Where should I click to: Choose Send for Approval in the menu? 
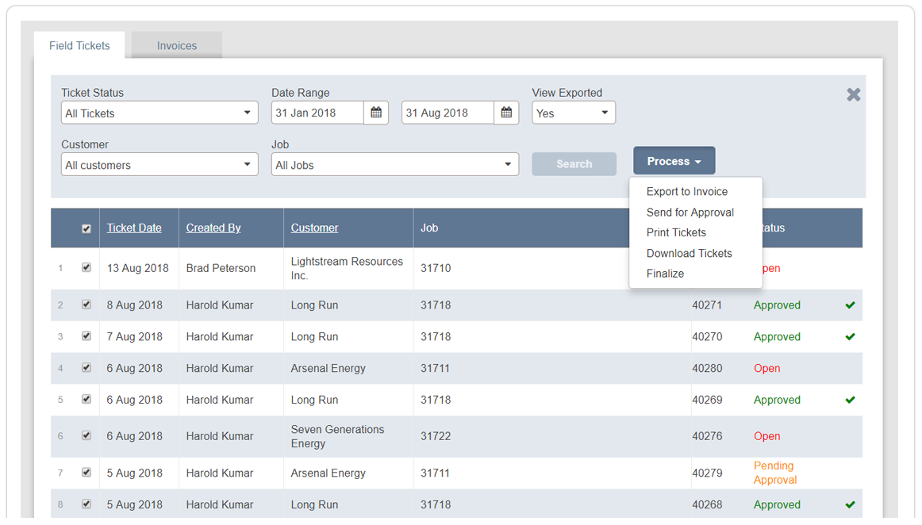pos(690,212)
